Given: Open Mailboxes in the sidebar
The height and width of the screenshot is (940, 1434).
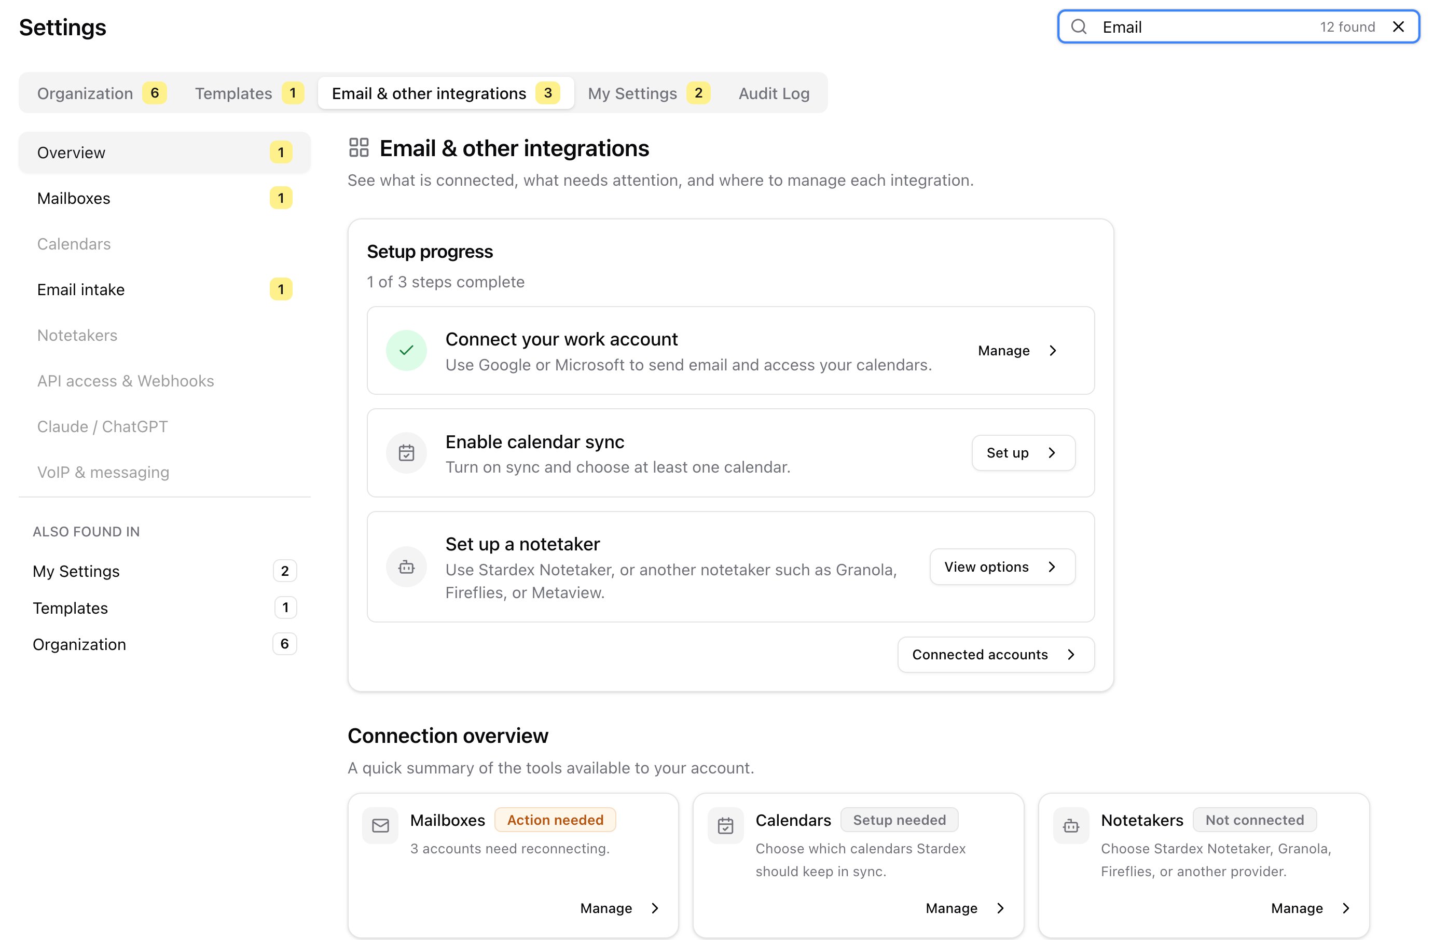Looking at the screenshot, I should (164, 198).
